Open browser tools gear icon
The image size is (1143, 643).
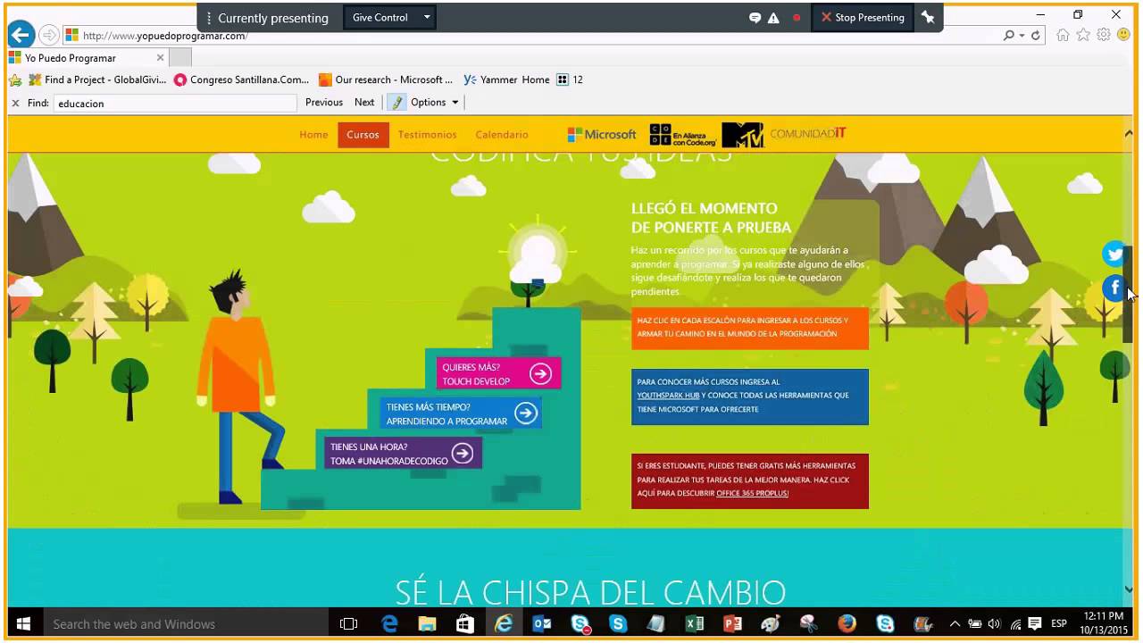(1104, 35)
